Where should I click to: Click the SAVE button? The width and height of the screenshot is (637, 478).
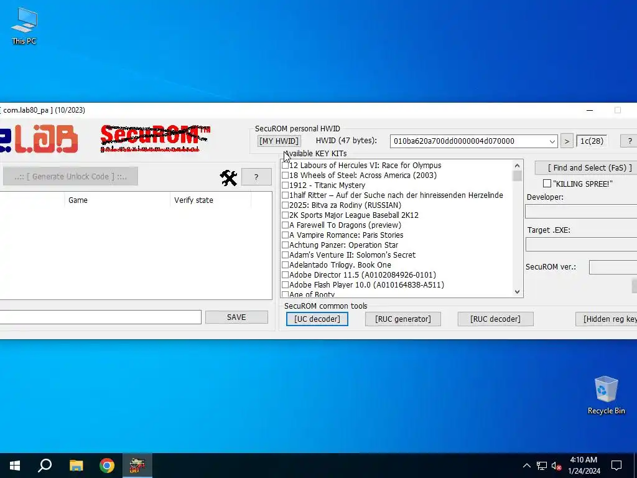click(x=236, y=317)
